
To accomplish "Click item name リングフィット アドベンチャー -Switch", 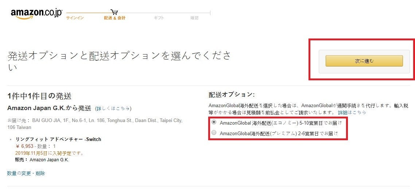I will click(58, 139).
